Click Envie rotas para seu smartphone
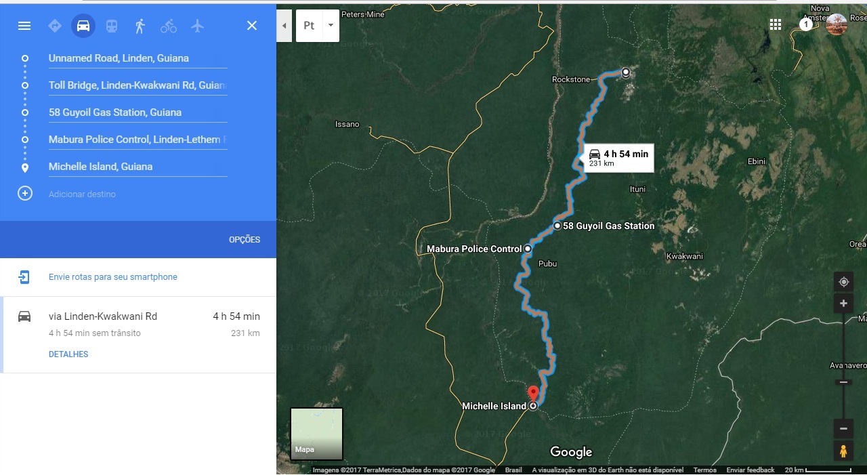Screen dimensions: 867x475 click(x=113, y=277)
